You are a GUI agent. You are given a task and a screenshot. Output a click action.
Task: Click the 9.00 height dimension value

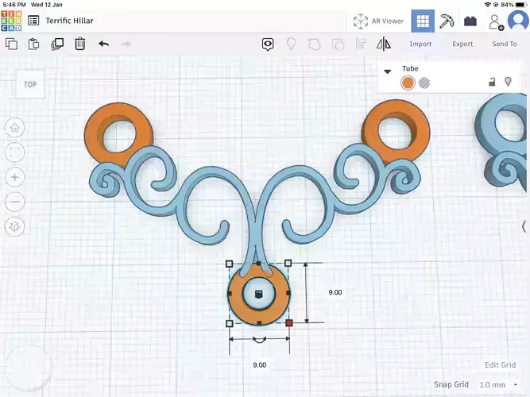click(x=335, y=292)
